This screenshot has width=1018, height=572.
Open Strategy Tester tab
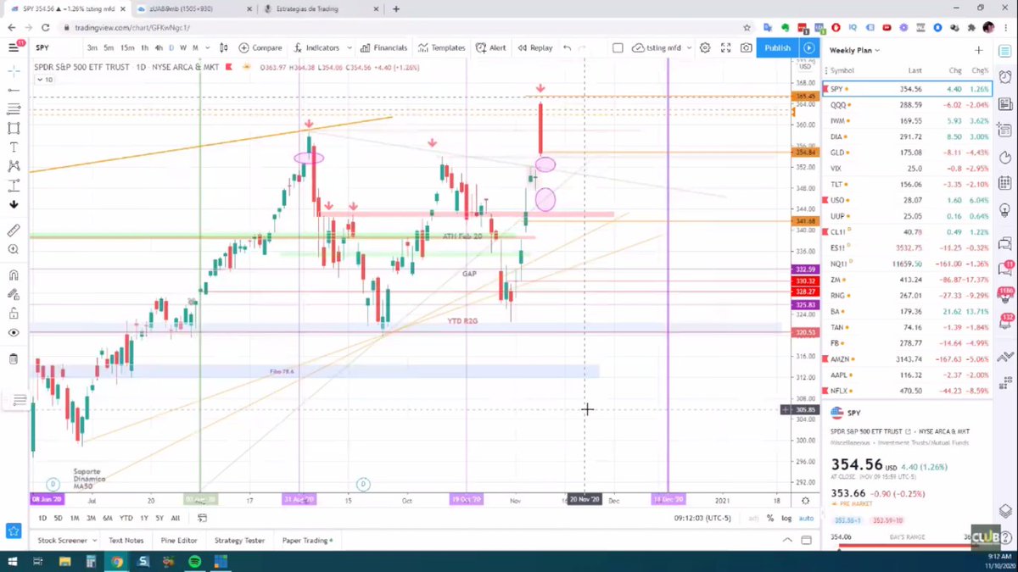tap(240, 540)
